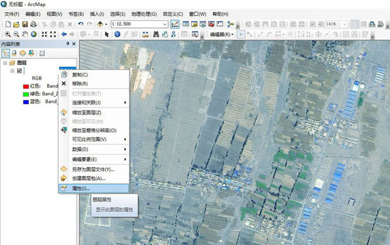Switch to List By Source
This screenshot has width=390, height=245.
coord(14,53)
